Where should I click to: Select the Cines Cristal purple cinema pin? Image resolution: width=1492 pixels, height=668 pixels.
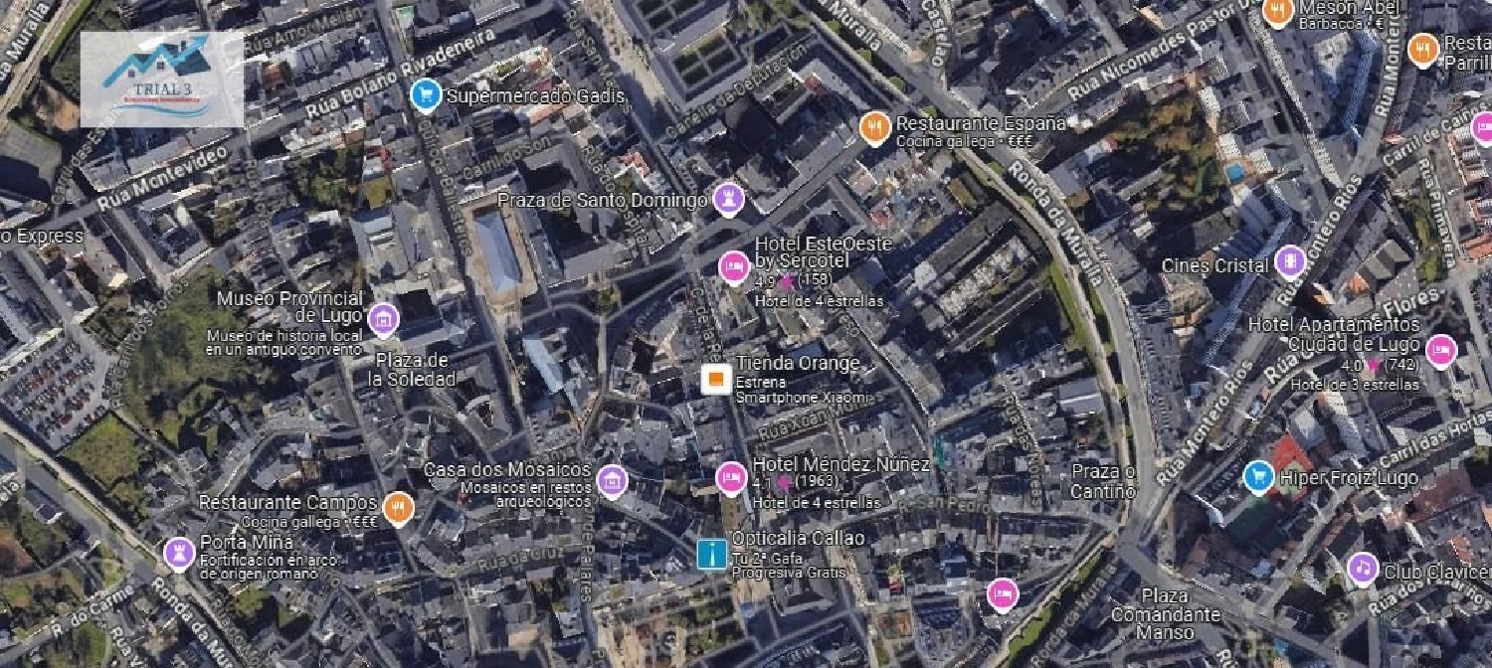(x=1290, y=262)
